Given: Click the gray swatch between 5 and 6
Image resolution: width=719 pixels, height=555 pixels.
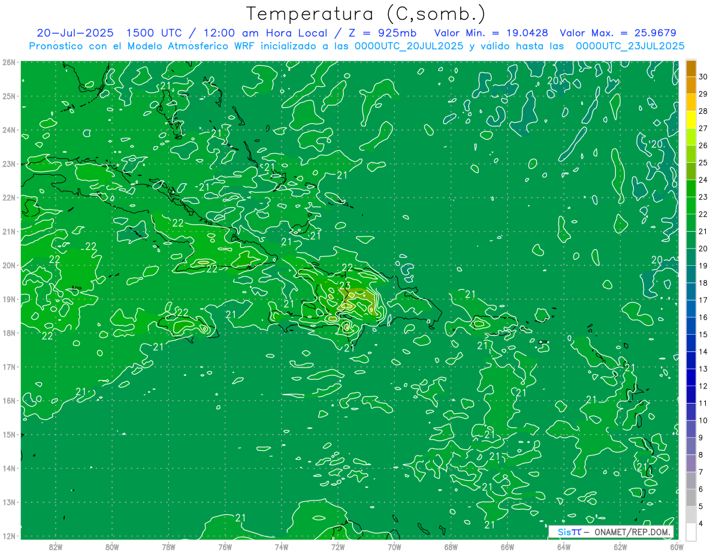Looking at the screenshot, I should tap(691, 498).
